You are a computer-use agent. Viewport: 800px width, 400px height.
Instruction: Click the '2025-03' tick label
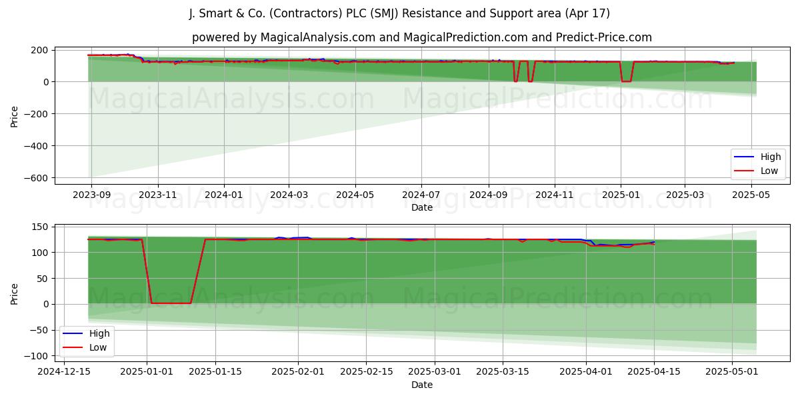pos(685,194)
